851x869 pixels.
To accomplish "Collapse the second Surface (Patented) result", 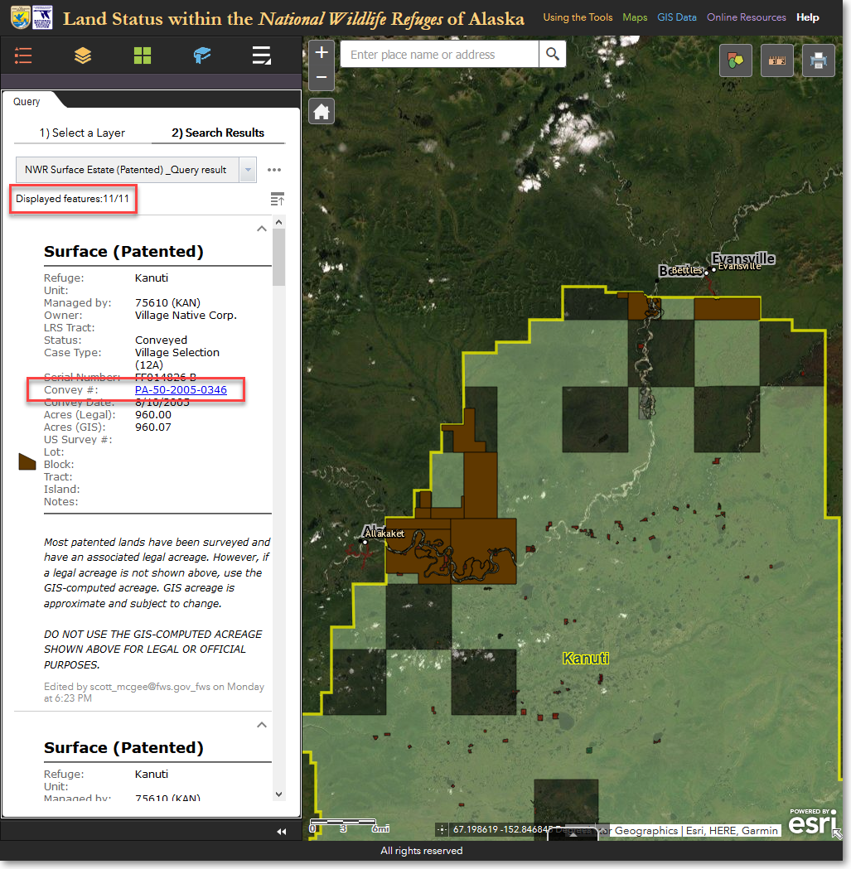I will (262, 725).
